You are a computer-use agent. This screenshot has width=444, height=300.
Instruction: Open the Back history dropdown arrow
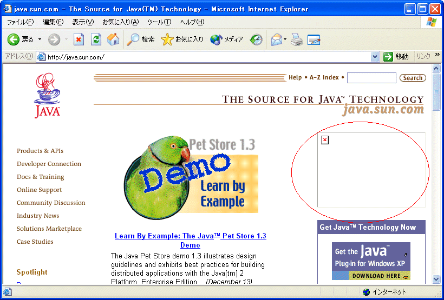(40, 39)
